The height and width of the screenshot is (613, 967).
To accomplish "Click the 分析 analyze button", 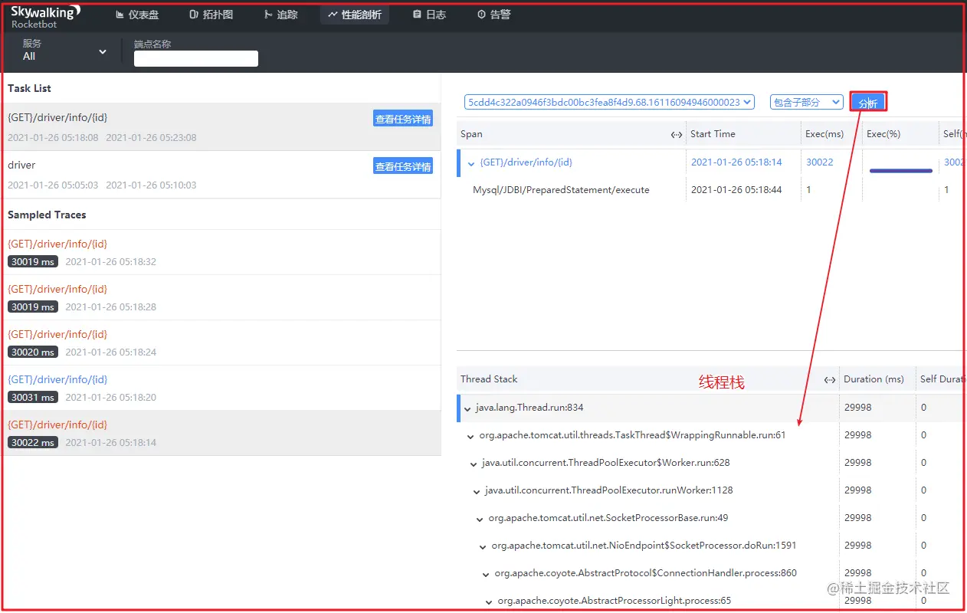I will coord(868,103).
